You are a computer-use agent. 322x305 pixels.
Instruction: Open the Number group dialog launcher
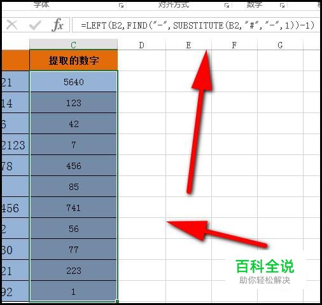tap(282, 5)
